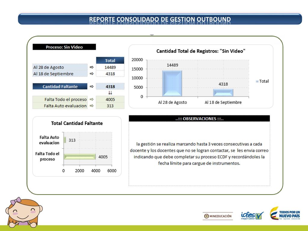Screen dimensions: 308x231
Task: Click the OBSERVACIONES header bar
Action: coord(199,119)
